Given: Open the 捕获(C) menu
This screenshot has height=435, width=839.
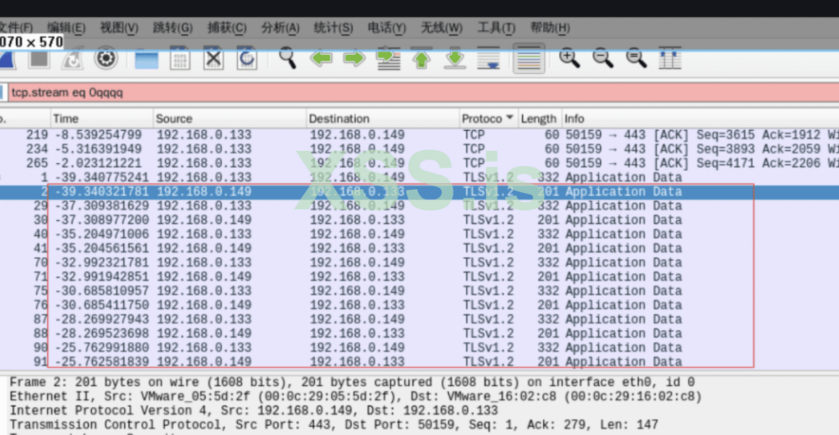Looking at the screenshot, I should (227, 28).
